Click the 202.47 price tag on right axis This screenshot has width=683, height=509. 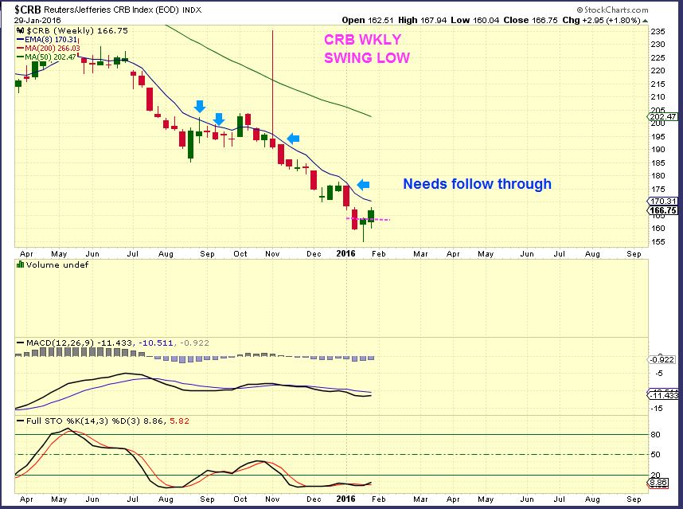(662, 117)
